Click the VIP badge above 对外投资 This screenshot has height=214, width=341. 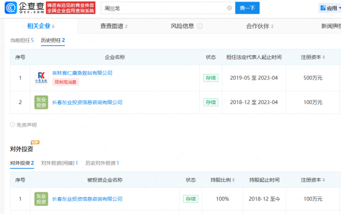[35, 142]
